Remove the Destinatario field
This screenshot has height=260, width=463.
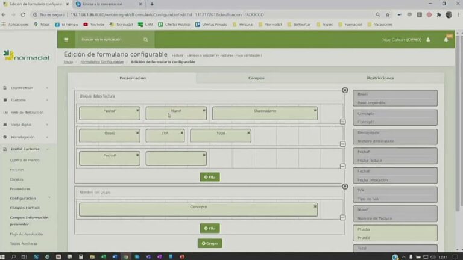click(315, 110)
